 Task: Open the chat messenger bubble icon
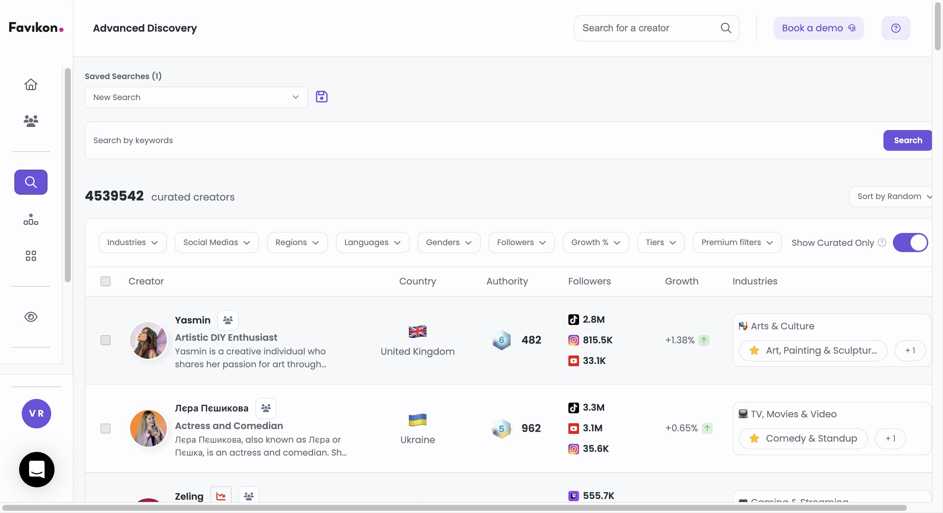pos(37,469)
